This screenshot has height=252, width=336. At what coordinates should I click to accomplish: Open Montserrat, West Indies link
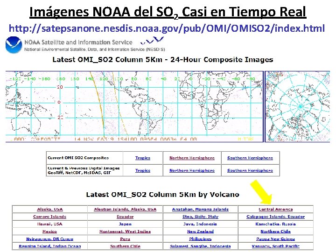(125, 231)
